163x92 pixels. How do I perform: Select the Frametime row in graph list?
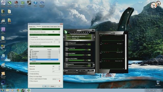tap(44, 61)
